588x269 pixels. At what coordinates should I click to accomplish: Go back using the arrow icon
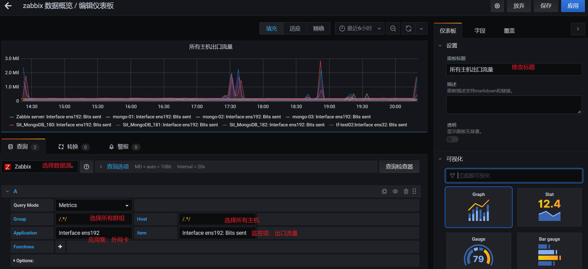[x=8, y=6]
